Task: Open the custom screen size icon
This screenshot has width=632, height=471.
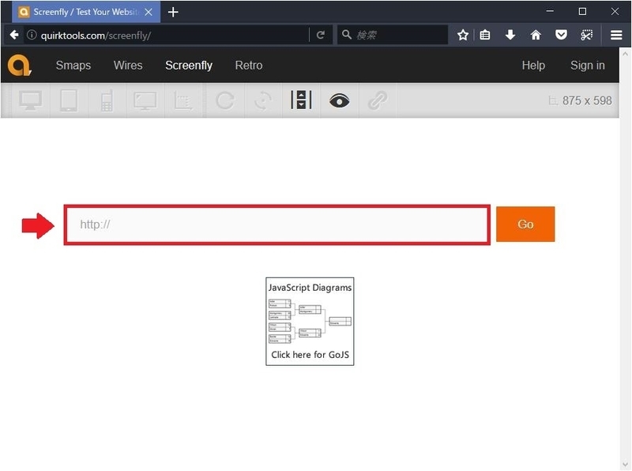Action: pyautogui.click(x=182, y=100)
